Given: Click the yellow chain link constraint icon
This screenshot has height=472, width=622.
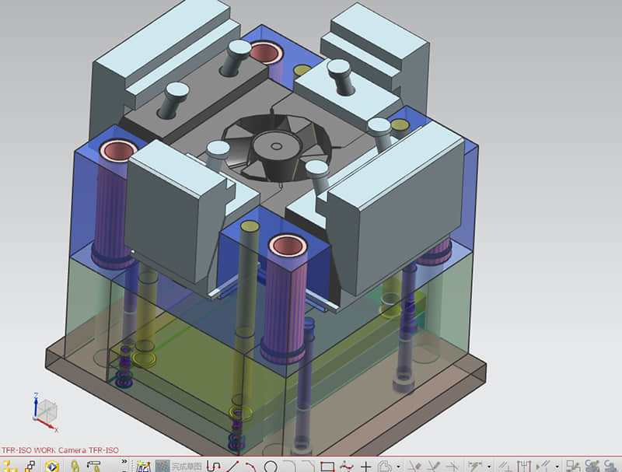Looking at the screenshot, I should click(75, 466).
